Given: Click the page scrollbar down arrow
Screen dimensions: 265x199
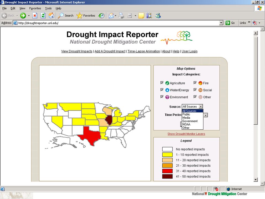Looking at the screenshot, I should [256, 180].
